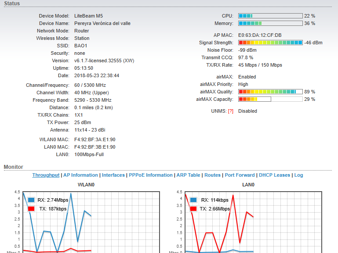Open the Throughput monitor link
The height and width of the screenshot is (253, 338).
pos(46,175)
